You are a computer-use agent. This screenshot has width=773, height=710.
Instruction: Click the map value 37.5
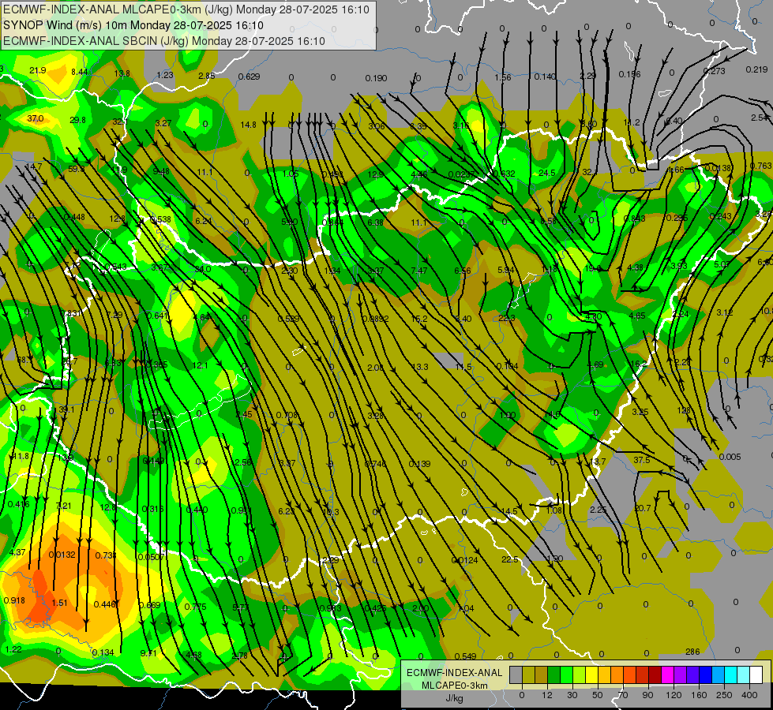[x=641, y=460]
